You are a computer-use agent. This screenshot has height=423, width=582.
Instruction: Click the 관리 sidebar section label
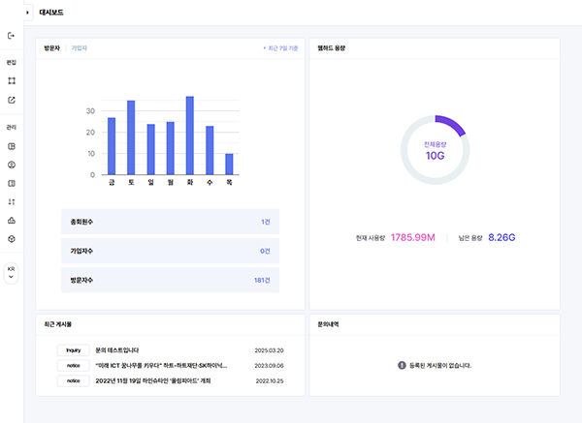point(12,127)
